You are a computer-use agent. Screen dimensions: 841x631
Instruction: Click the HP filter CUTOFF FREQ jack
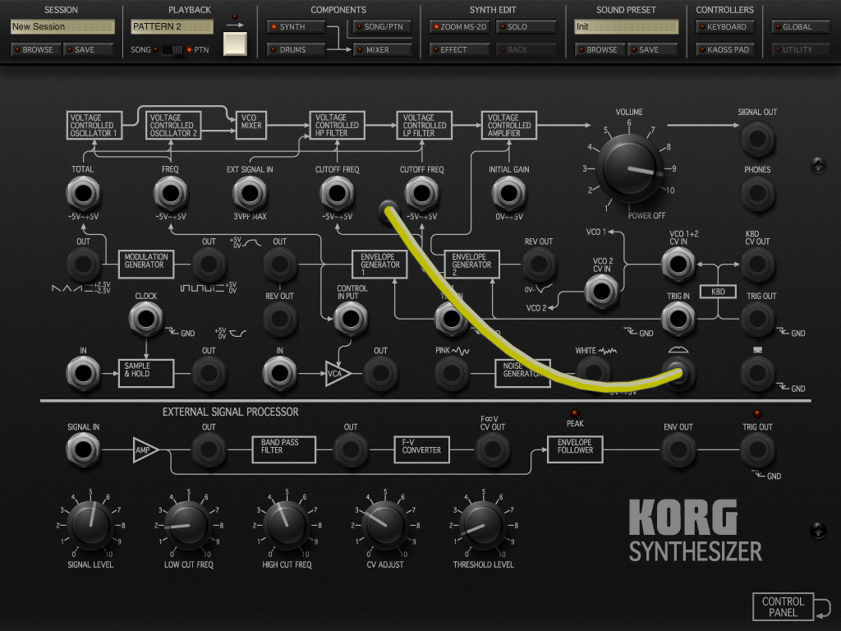(x=337, y=193)
